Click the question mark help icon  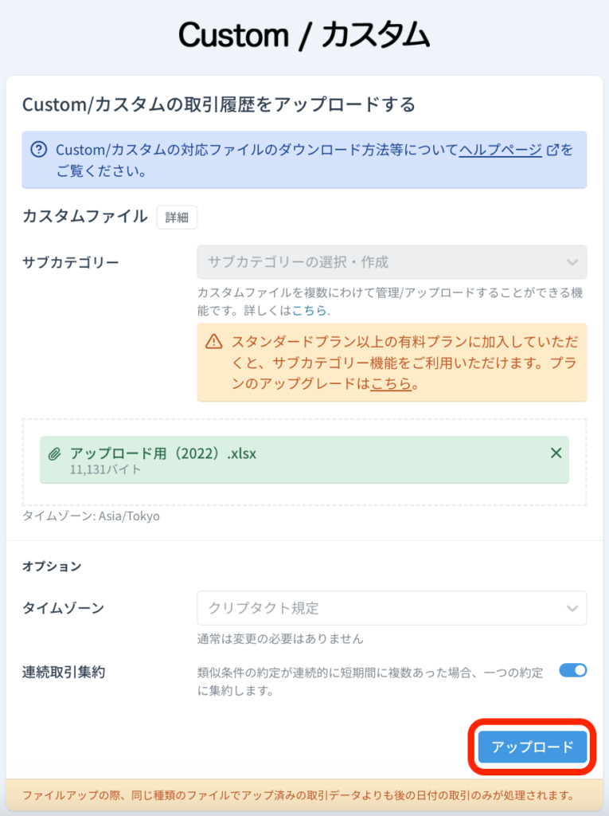(x=38, y=150)
